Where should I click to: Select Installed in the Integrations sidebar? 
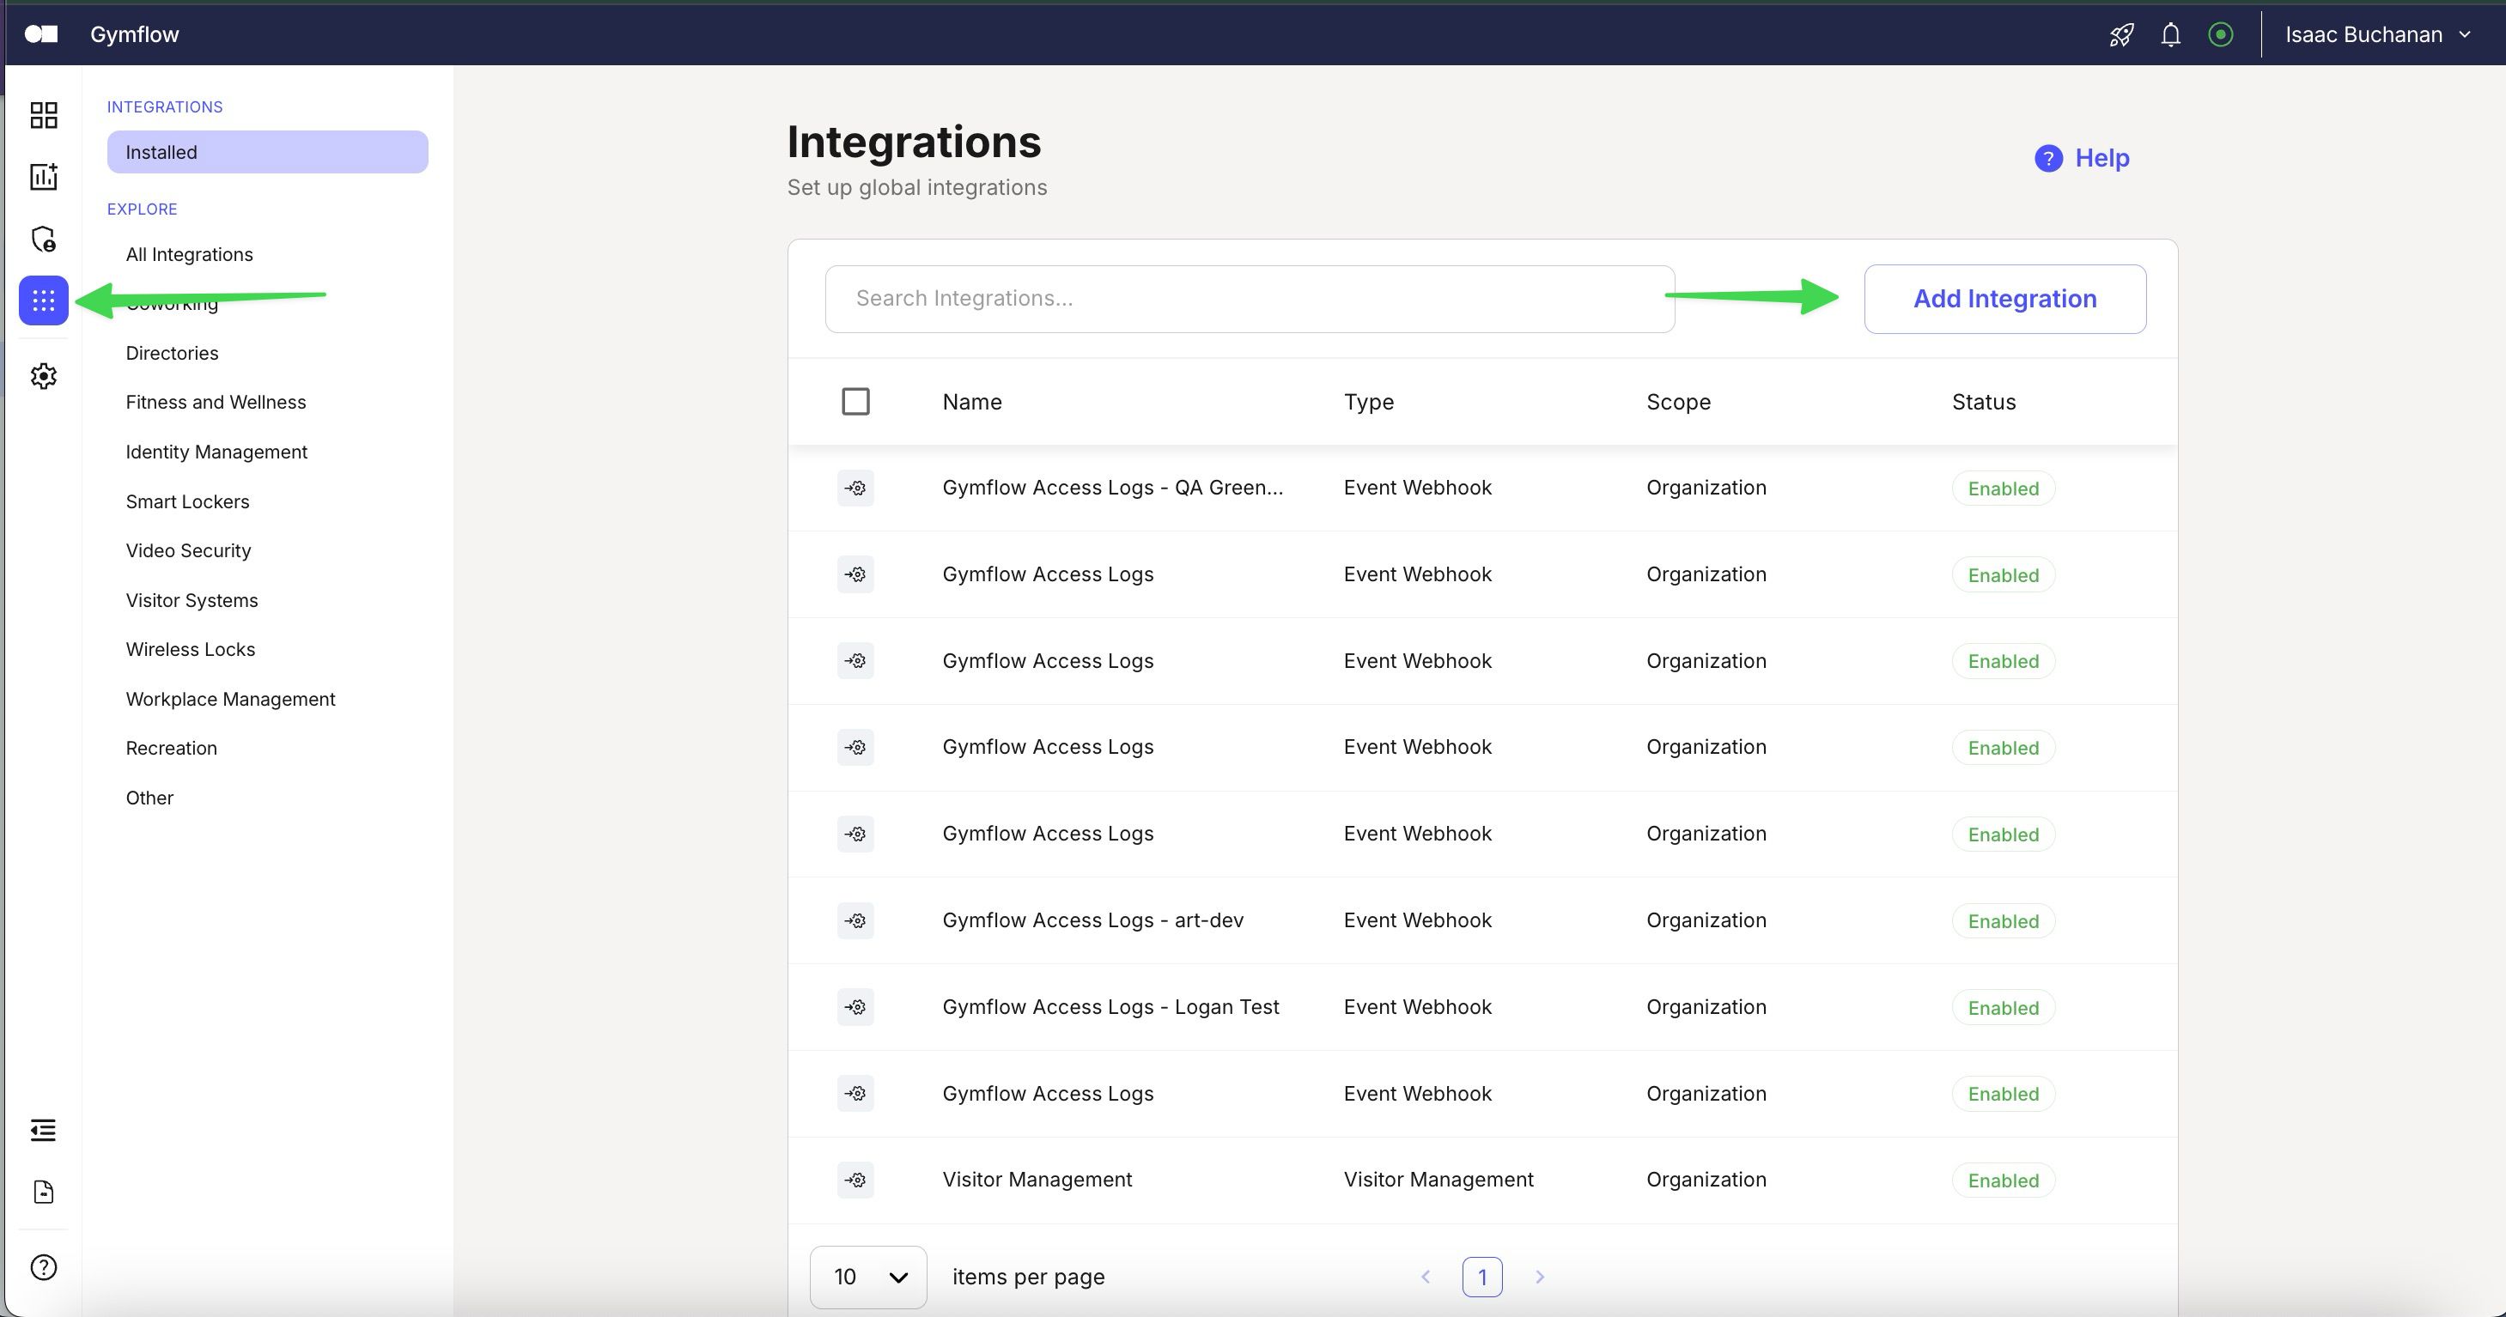click(268, 152)
